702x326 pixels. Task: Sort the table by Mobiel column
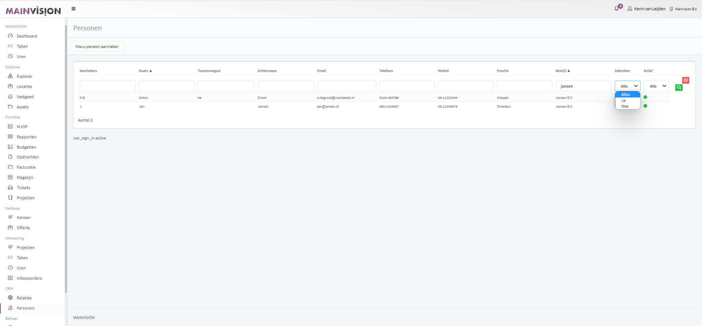pos(443,71)
